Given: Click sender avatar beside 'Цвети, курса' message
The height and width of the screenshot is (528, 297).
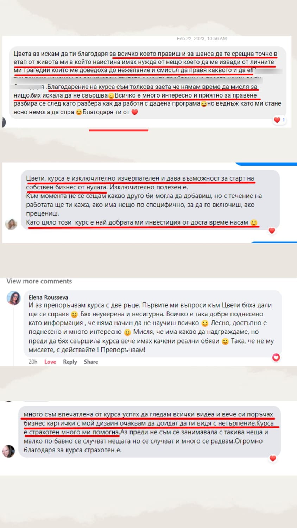Looking at the screenshot, I should [x=11, y=224].
